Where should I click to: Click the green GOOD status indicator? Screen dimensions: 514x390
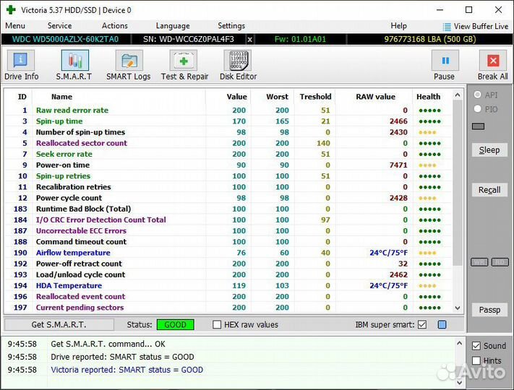[176, 324]
